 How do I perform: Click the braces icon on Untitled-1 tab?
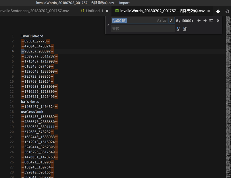pyautogui.click(x=83, y=11)
